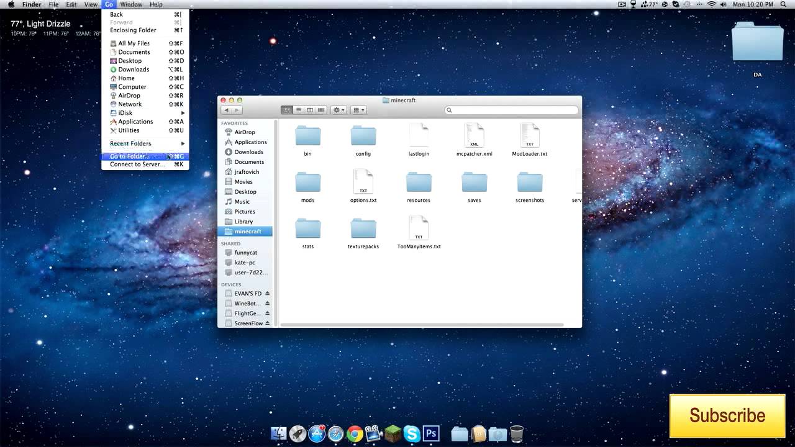The width and height of the screenshot is (795, 447).
Task: Switch to column view
Action: coord(309,110)
